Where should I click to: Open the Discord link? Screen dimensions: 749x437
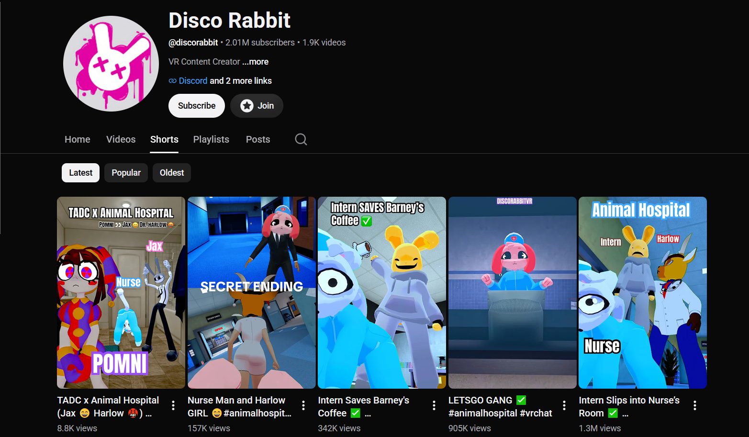[193, 81]
